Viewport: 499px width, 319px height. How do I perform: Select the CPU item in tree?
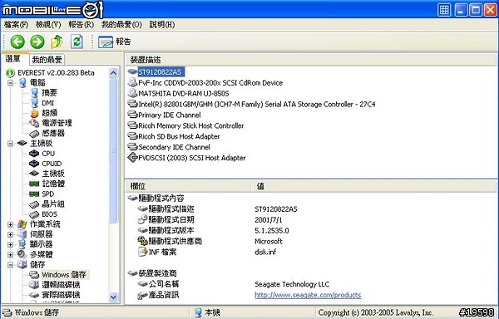tap(48, 154)
